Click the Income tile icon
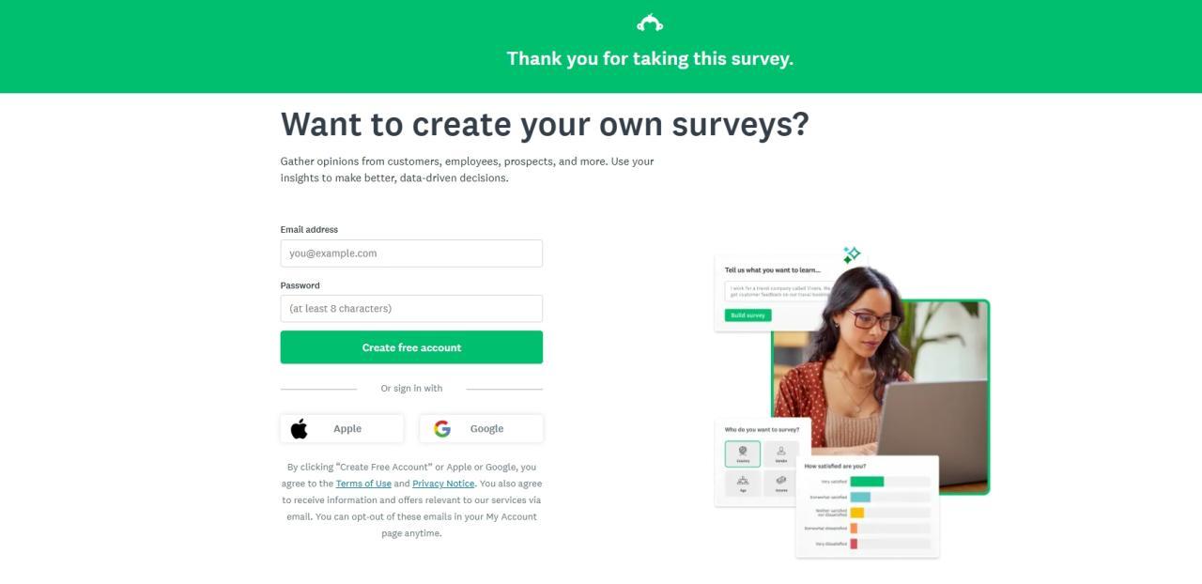This screenshot has width=1202, height=584. (x=781, y=483)
